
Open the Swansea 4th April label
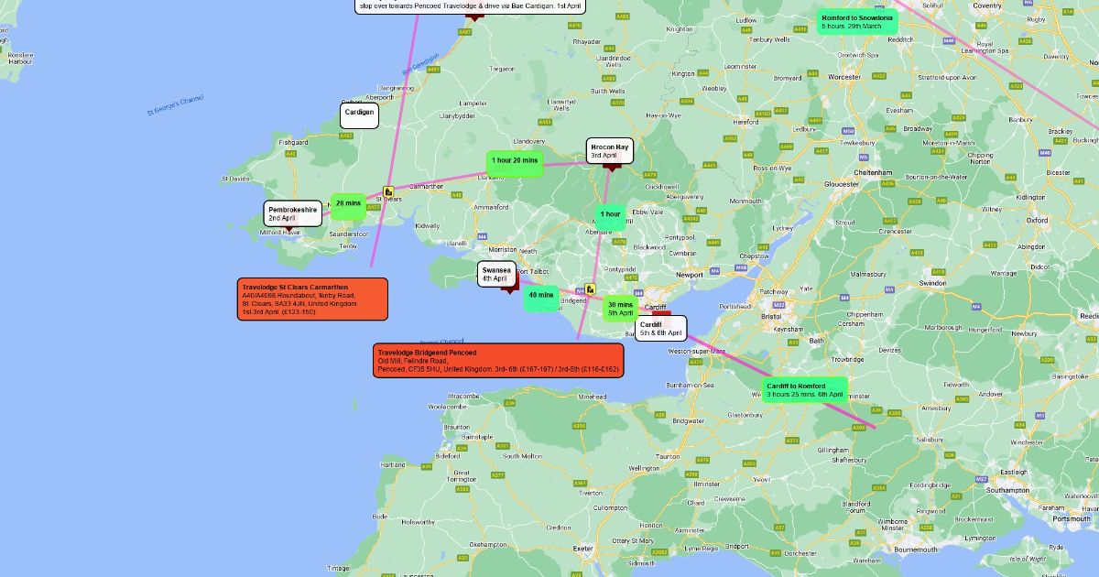[496, 274]
